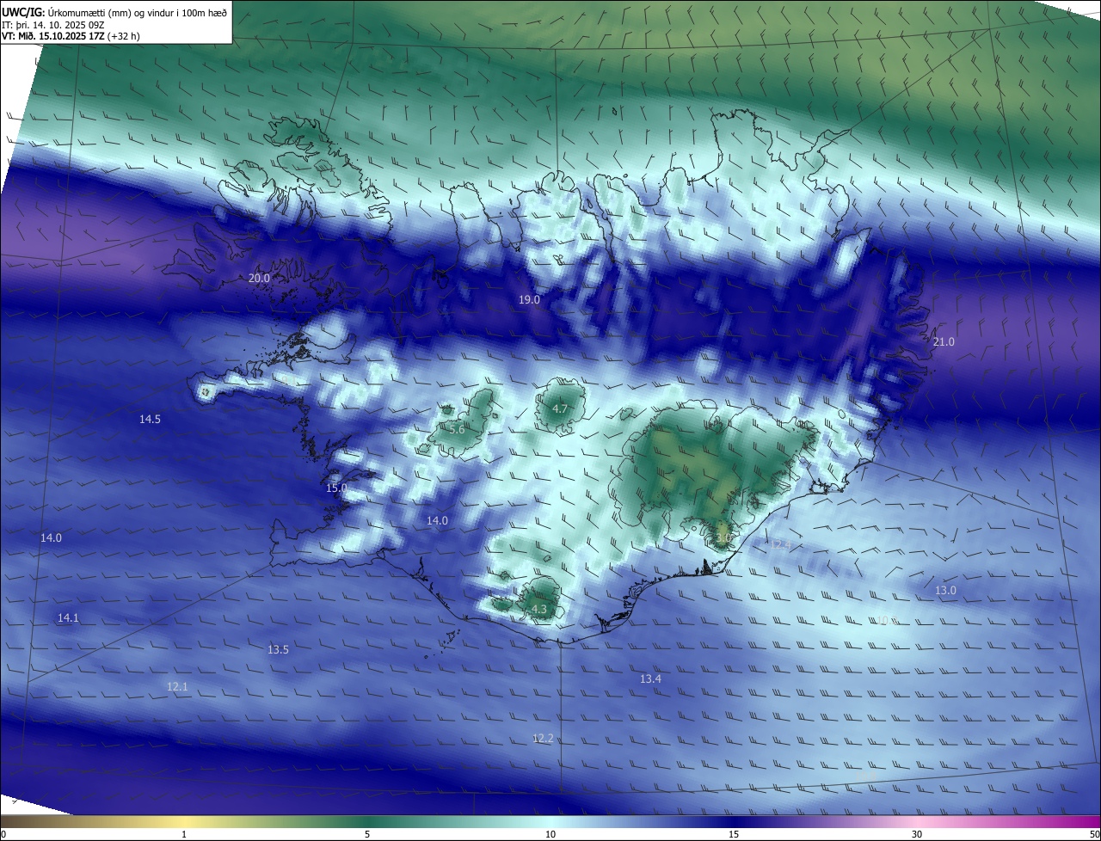Click the 14.5 value label on the map

point(150,419)
